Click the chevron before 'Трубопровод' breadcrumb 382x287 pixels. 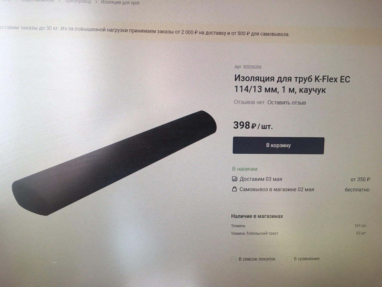pos(59,1)
